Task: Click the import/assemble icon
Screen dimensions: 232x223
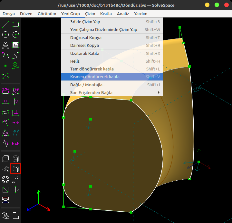Action: pyautogui.click(x=5, y=200)
